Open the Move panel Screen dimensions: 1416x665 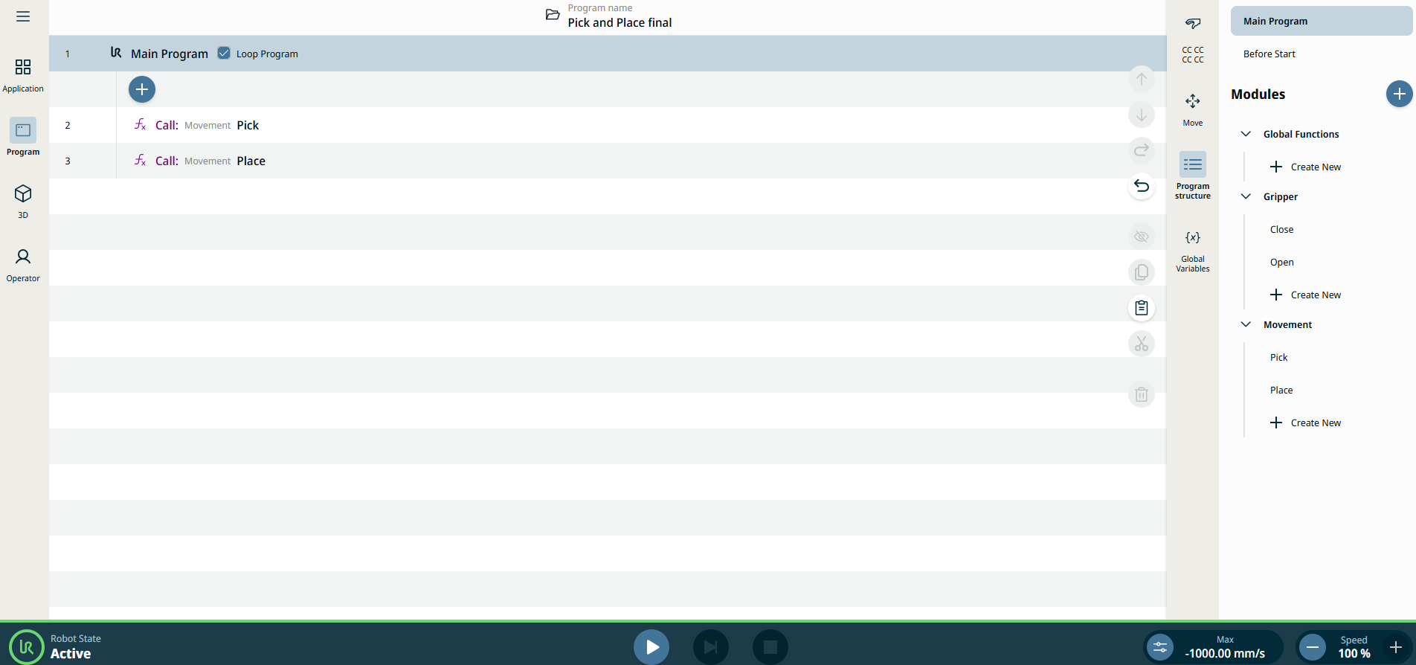pos(1192,109)
